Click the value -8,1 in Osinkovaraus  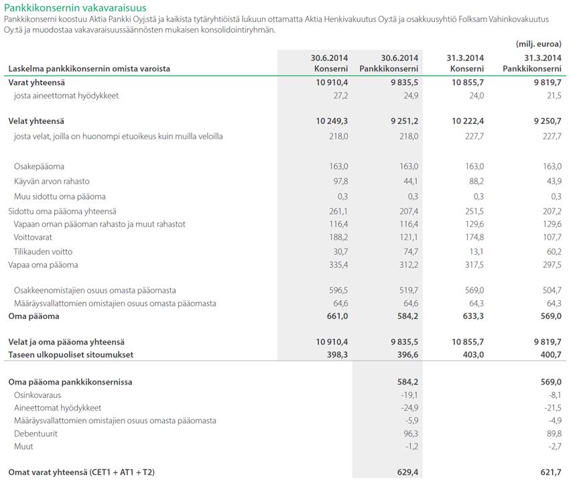click(555, 395)
